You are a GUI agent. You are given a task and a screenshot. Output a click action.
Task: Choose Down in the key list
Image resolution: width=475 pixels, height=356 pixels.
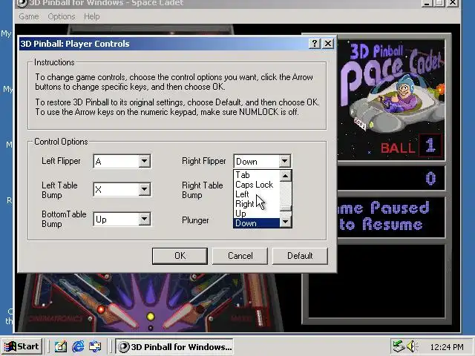257,223
